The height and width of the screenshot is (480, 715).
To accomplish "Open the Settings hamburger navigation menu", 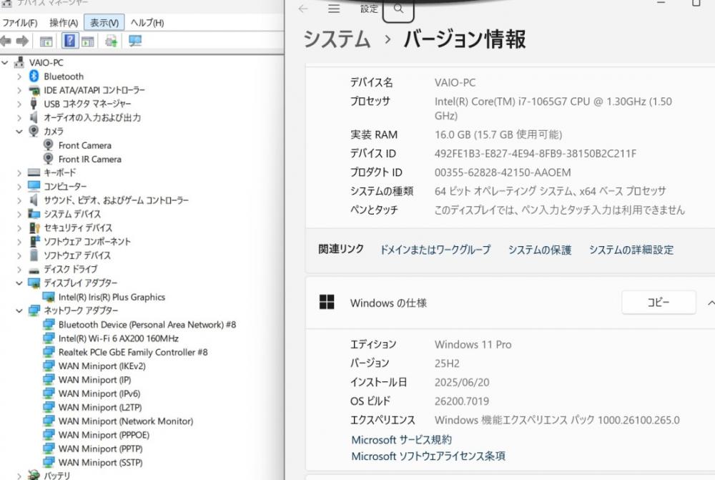I will 334,9.
